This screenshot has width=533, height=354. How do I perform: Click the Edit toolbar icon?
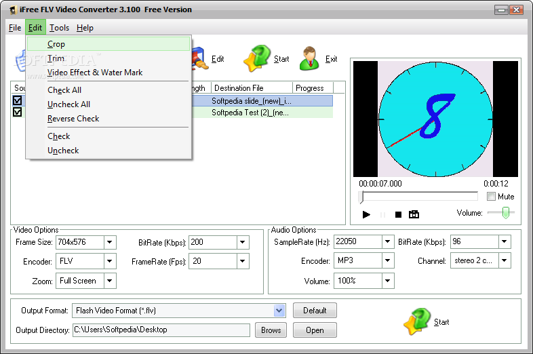[x=199, y=58]
